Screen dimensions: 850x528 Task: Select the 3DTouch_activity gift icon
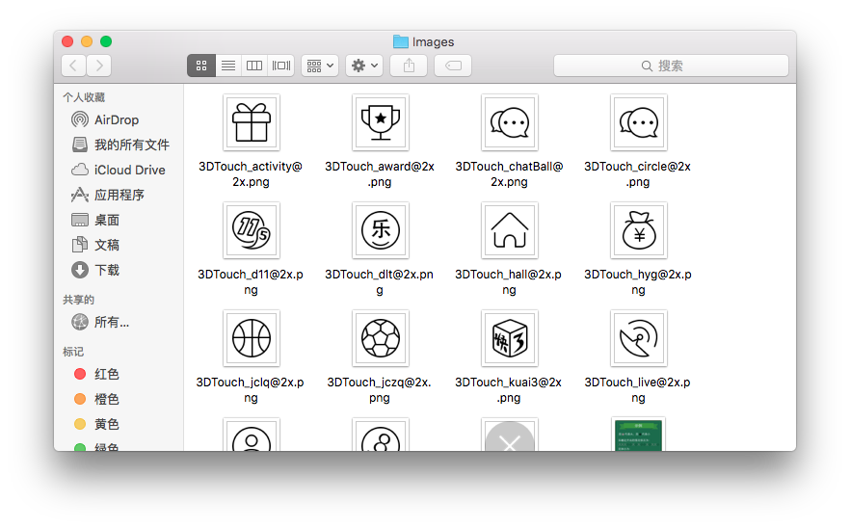click(x=251, y=122)
